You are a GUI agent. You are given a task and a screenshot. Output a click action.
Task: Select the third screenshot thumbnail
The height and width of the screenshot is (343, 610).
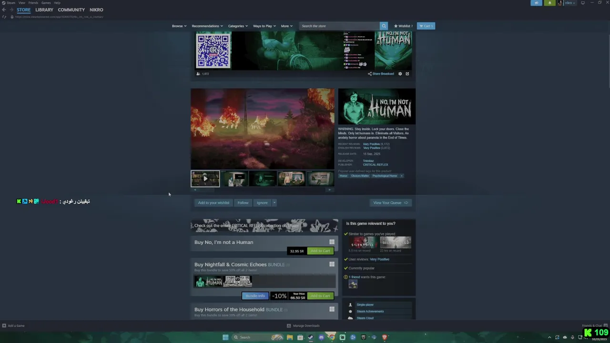pos(263,179)
